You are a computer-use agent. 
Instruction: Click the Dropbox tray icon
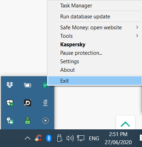coord(10,85)
